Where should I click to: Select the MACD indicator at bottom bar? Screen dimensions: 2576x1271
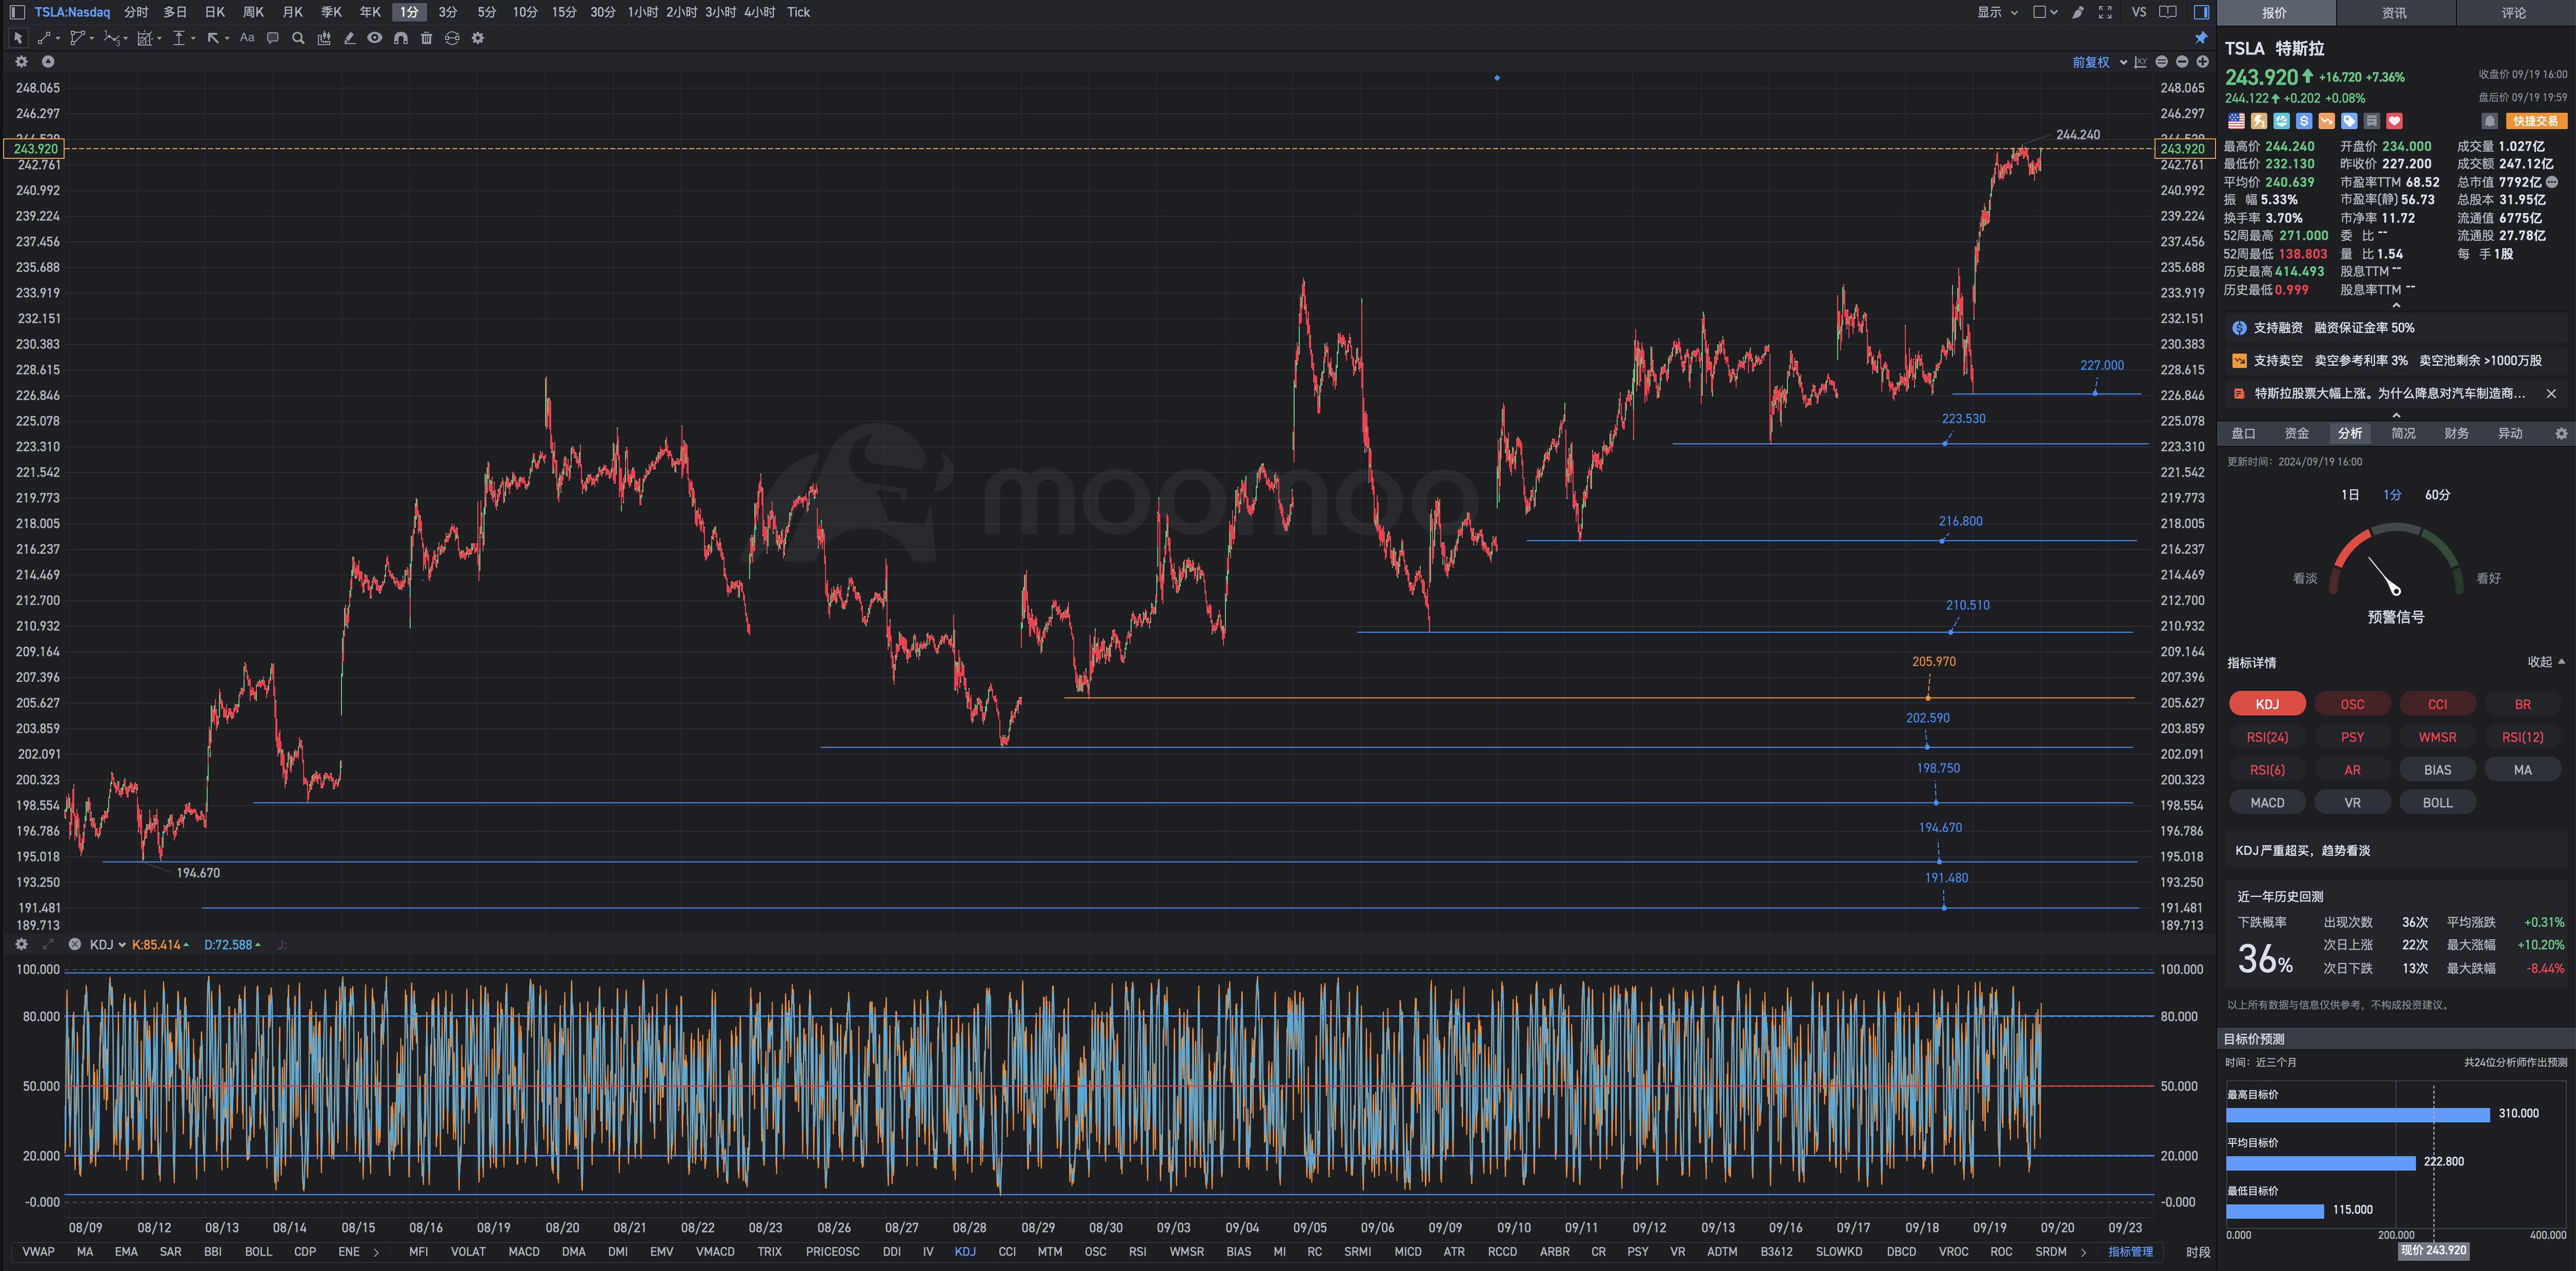524,1252
